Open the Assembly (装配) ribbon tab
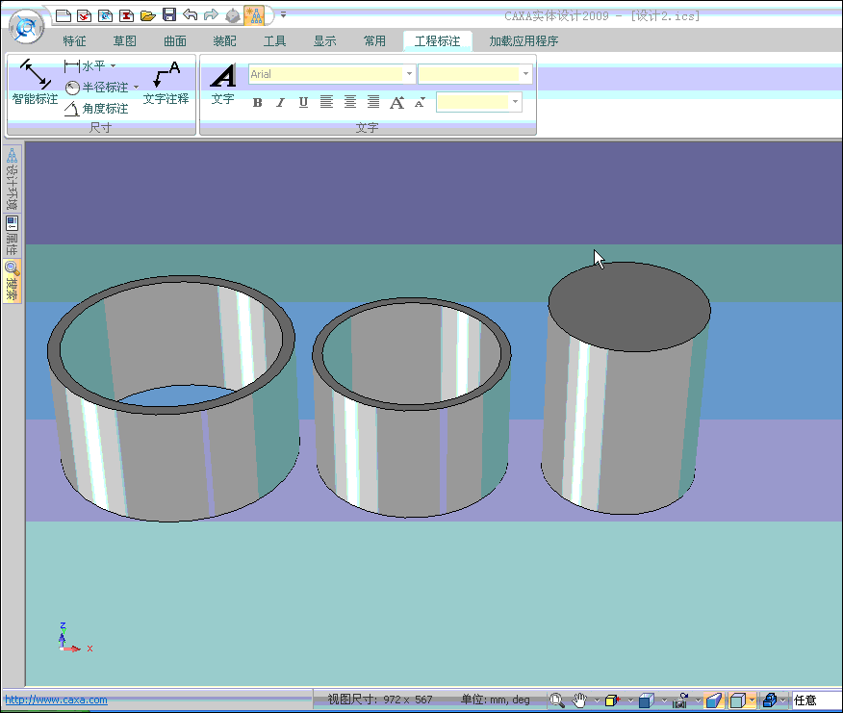 tap(224, 41)
